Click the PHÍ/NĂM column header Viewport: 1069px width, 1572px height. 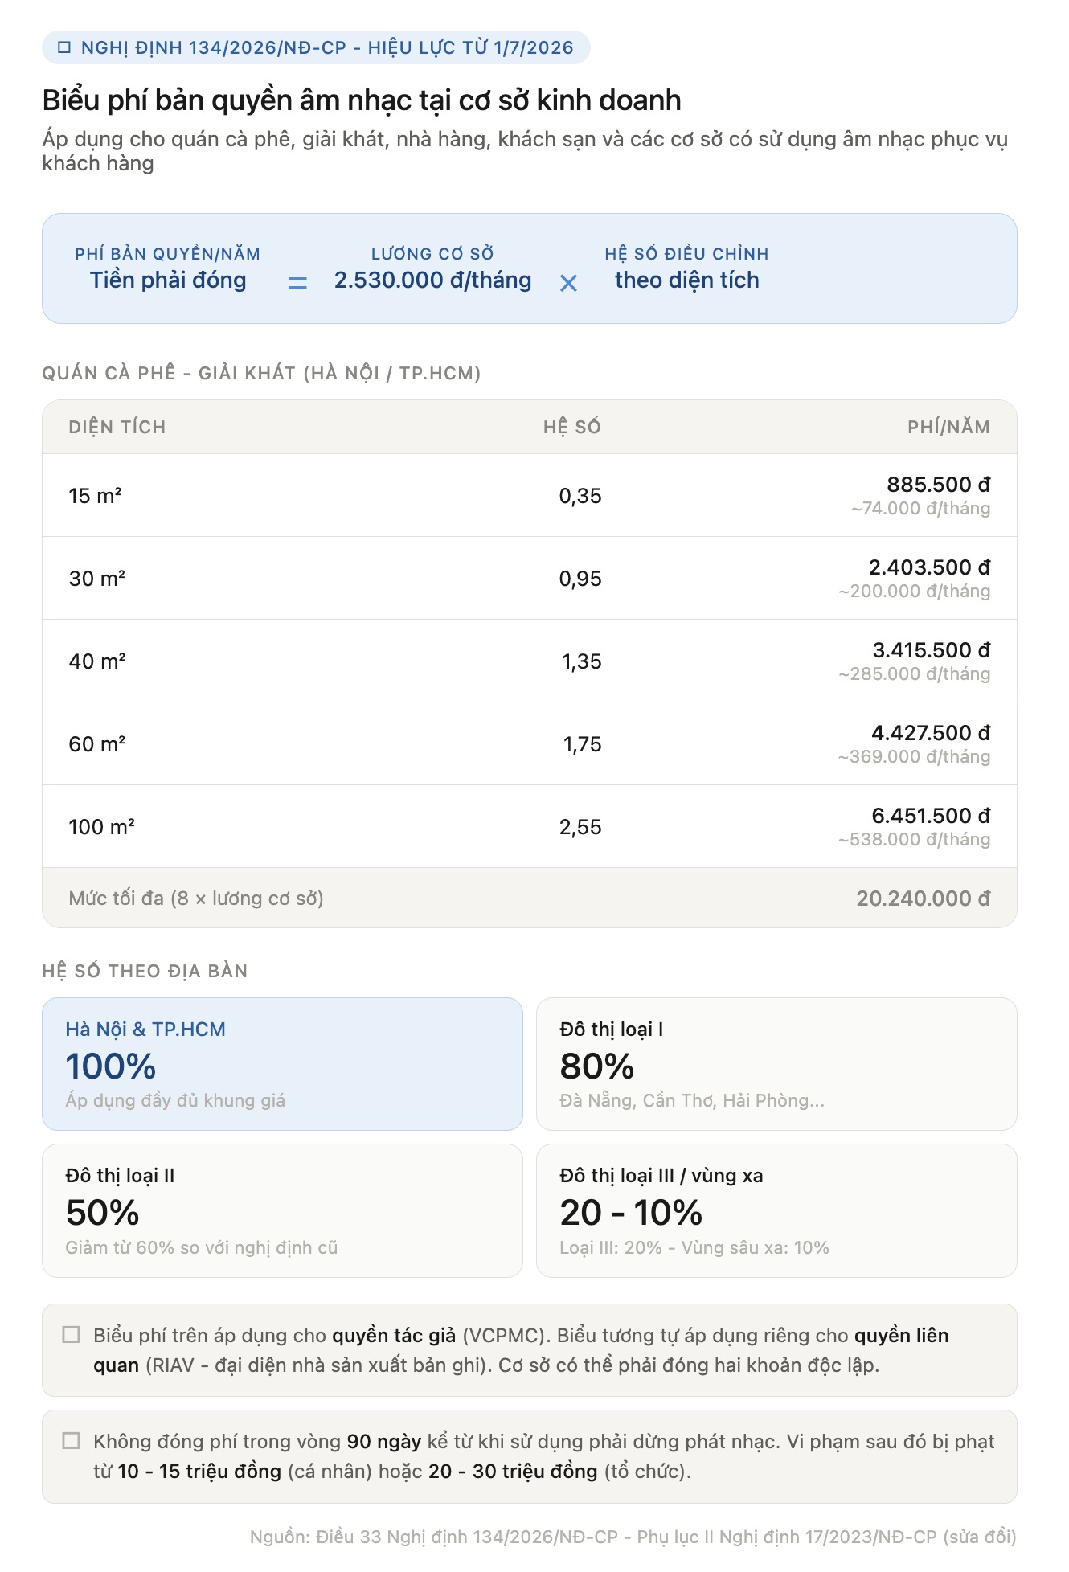tap(948, 427)
